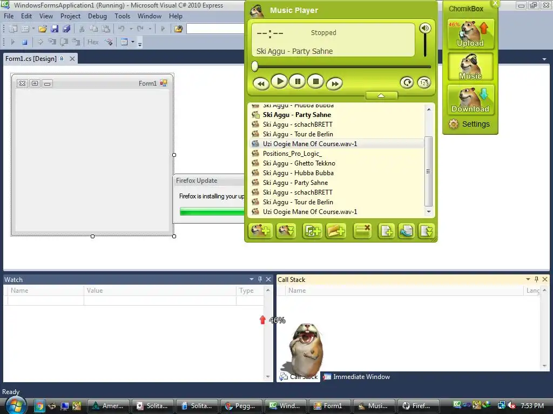Skip to next track in Music Player
This screenshot has height=414, width=553.
pos(335,84)
